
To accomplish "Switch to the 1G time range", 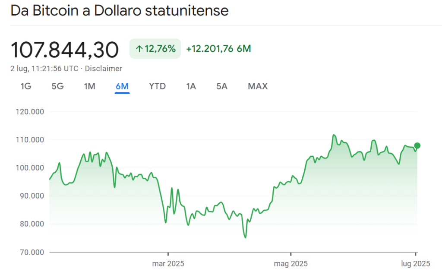I will pyautogui.click(x=26, y=86).
